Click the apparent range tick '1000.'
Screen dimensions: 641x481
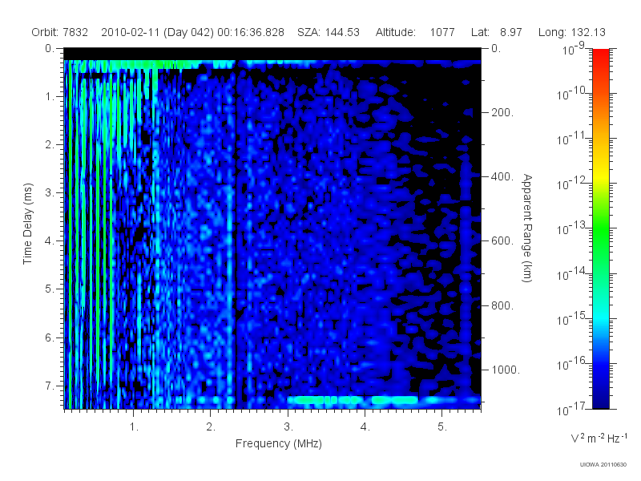(x=506, y=370)
